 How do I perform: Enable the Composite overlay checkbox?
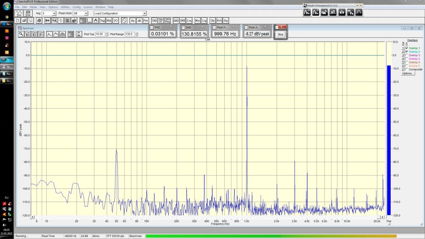tap(407, 69)
